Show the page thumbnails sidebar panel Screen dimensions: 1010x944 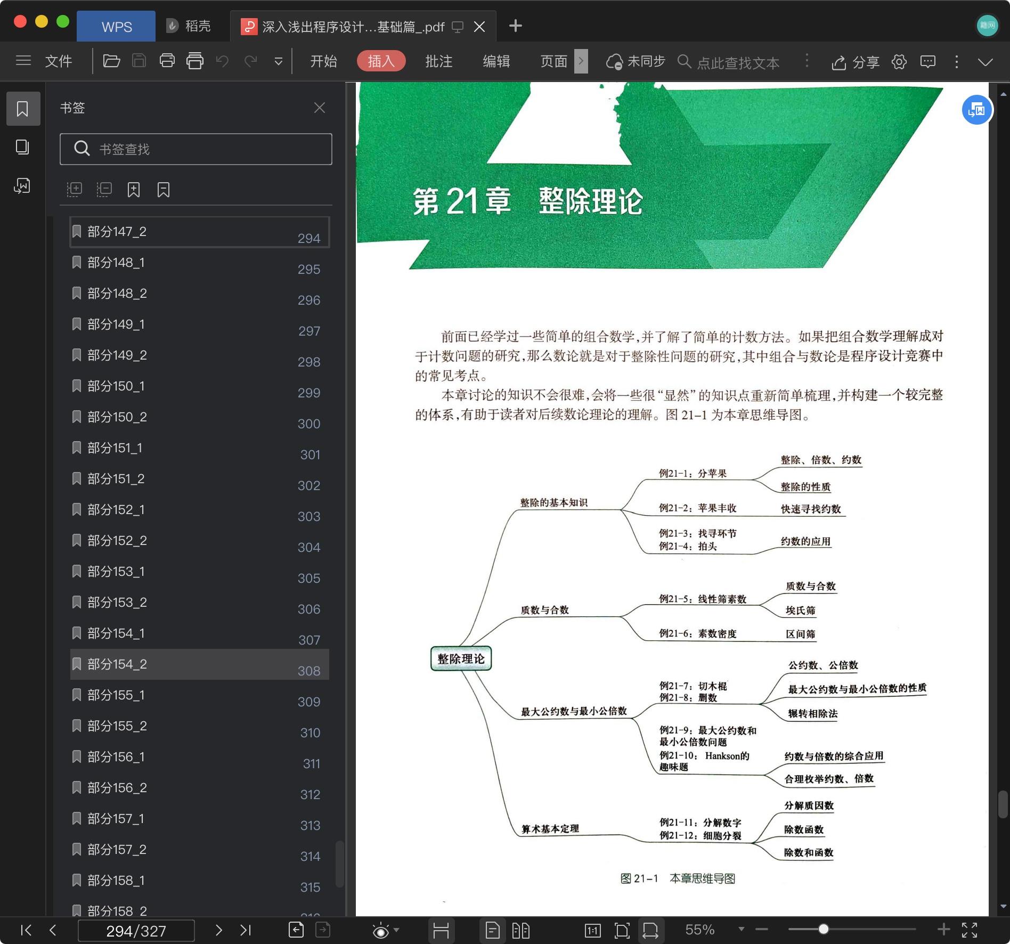(x=22, y=148)
